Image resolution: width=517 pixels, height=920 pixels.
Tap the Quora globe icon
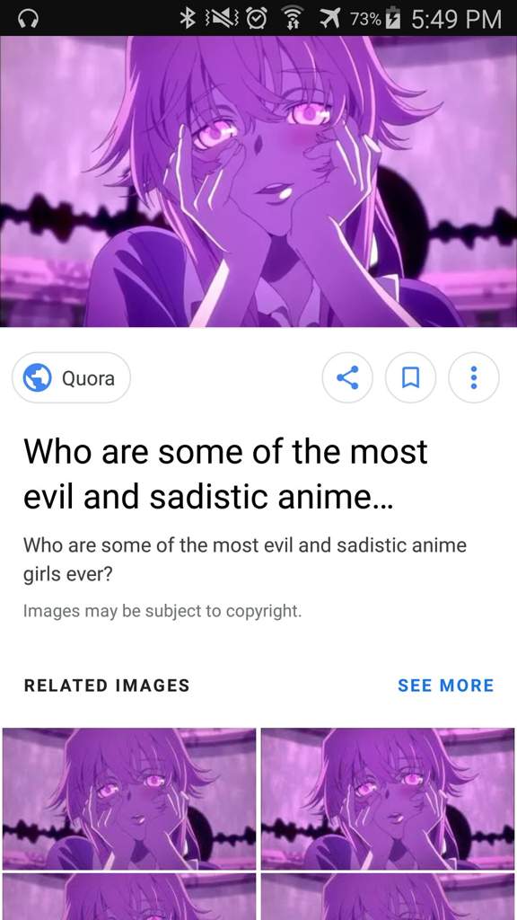(x=37, y=378)
